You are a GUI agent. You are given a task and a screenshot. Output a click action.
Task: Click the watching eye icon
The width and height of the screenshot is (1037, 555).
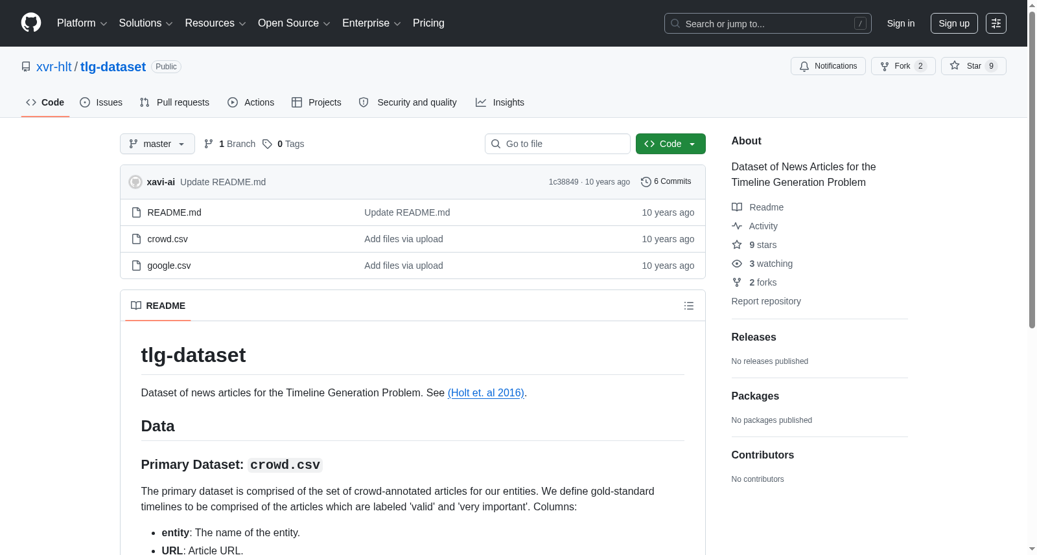pos(737,264)
